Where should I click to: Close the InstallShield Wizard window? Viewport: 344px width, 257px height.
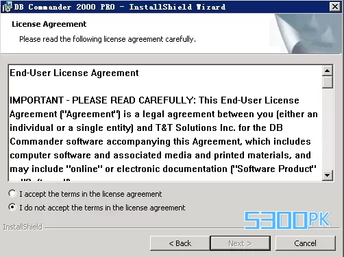(x=335, y=7)
